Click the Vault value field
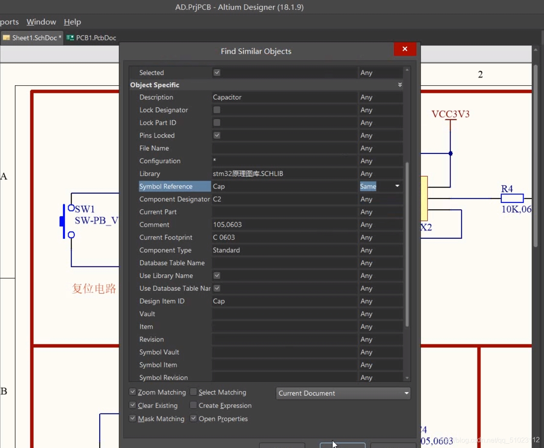 point(285,314)
